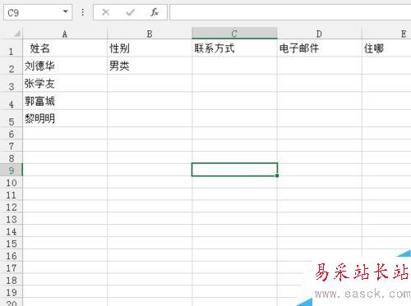Screen dimensions: 411x306
Task: Click cell containing 刘德华
Action: click(65, 66)
